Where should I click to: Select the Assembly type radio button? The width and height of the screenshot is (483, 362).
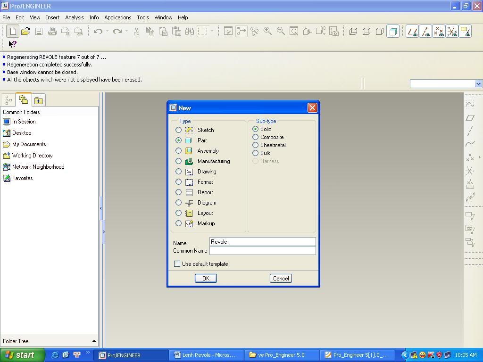click(178, 151)
